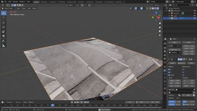Open the File menu

6,2
